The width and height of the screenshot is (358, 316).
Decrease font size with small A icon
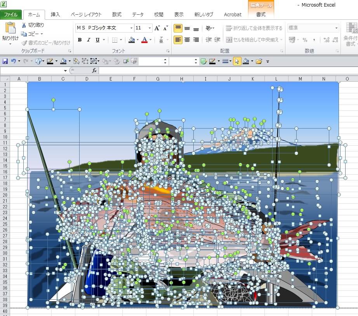[x=165, y=28]
